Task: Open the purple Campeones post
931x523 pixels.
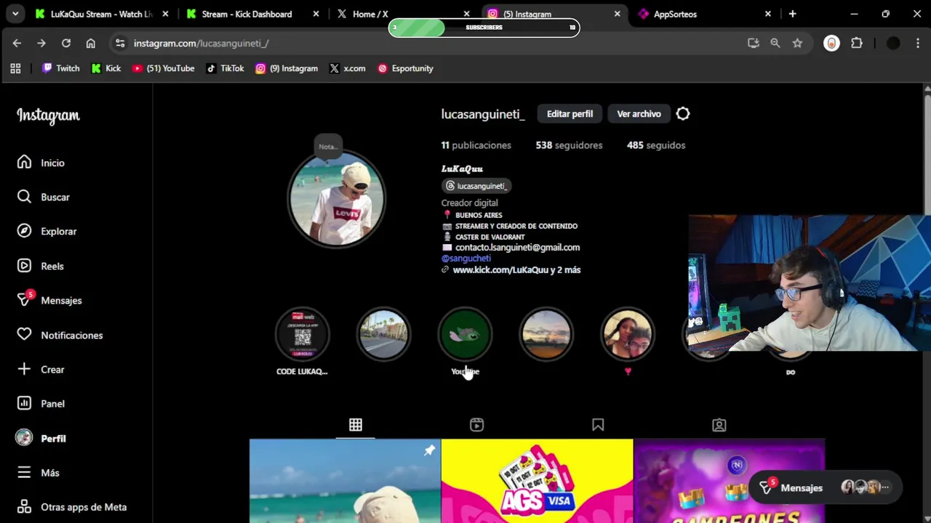Action: [730, 481]
